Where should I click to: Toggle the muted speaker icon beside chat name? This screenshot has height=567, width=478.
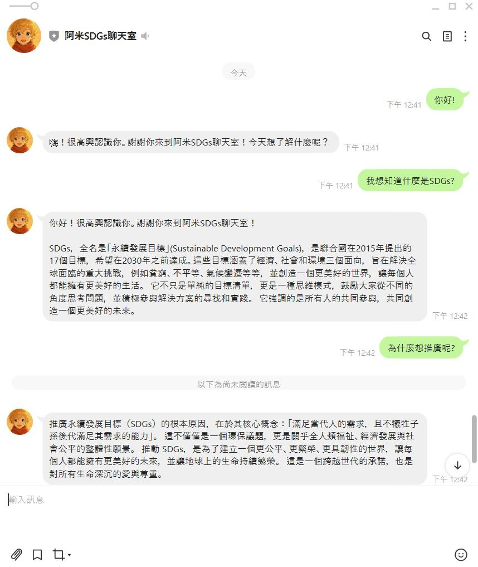(145, 36)
